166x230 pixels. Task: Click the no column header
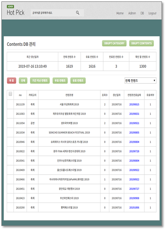20,95
